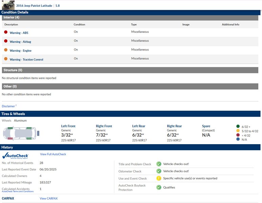Click green check icon for AutoCheck Buyback Protection
This screenshot has width=262, height=203.
click(159, 187)
